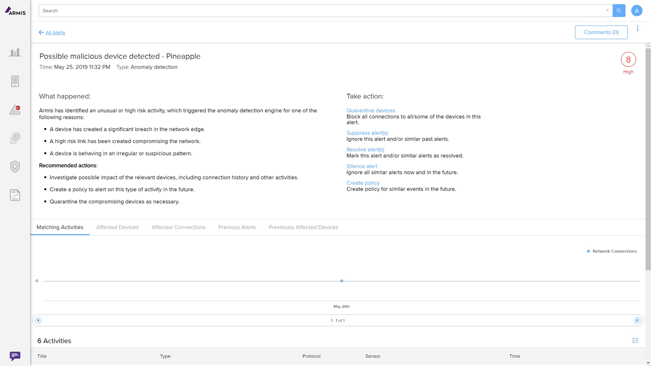Viewport: 651px width, 366px height.
Task: Navigate to Devices using the sidebar device icon
Action: (x=15, y=81)
